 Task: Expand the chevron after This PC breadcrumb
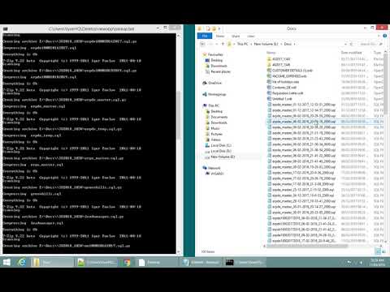pos(251,44)
